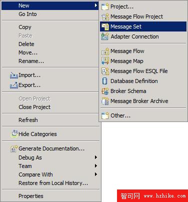Click the Database Definition cylinder icon
The image size is (188, 202).
tap(104, 81)
